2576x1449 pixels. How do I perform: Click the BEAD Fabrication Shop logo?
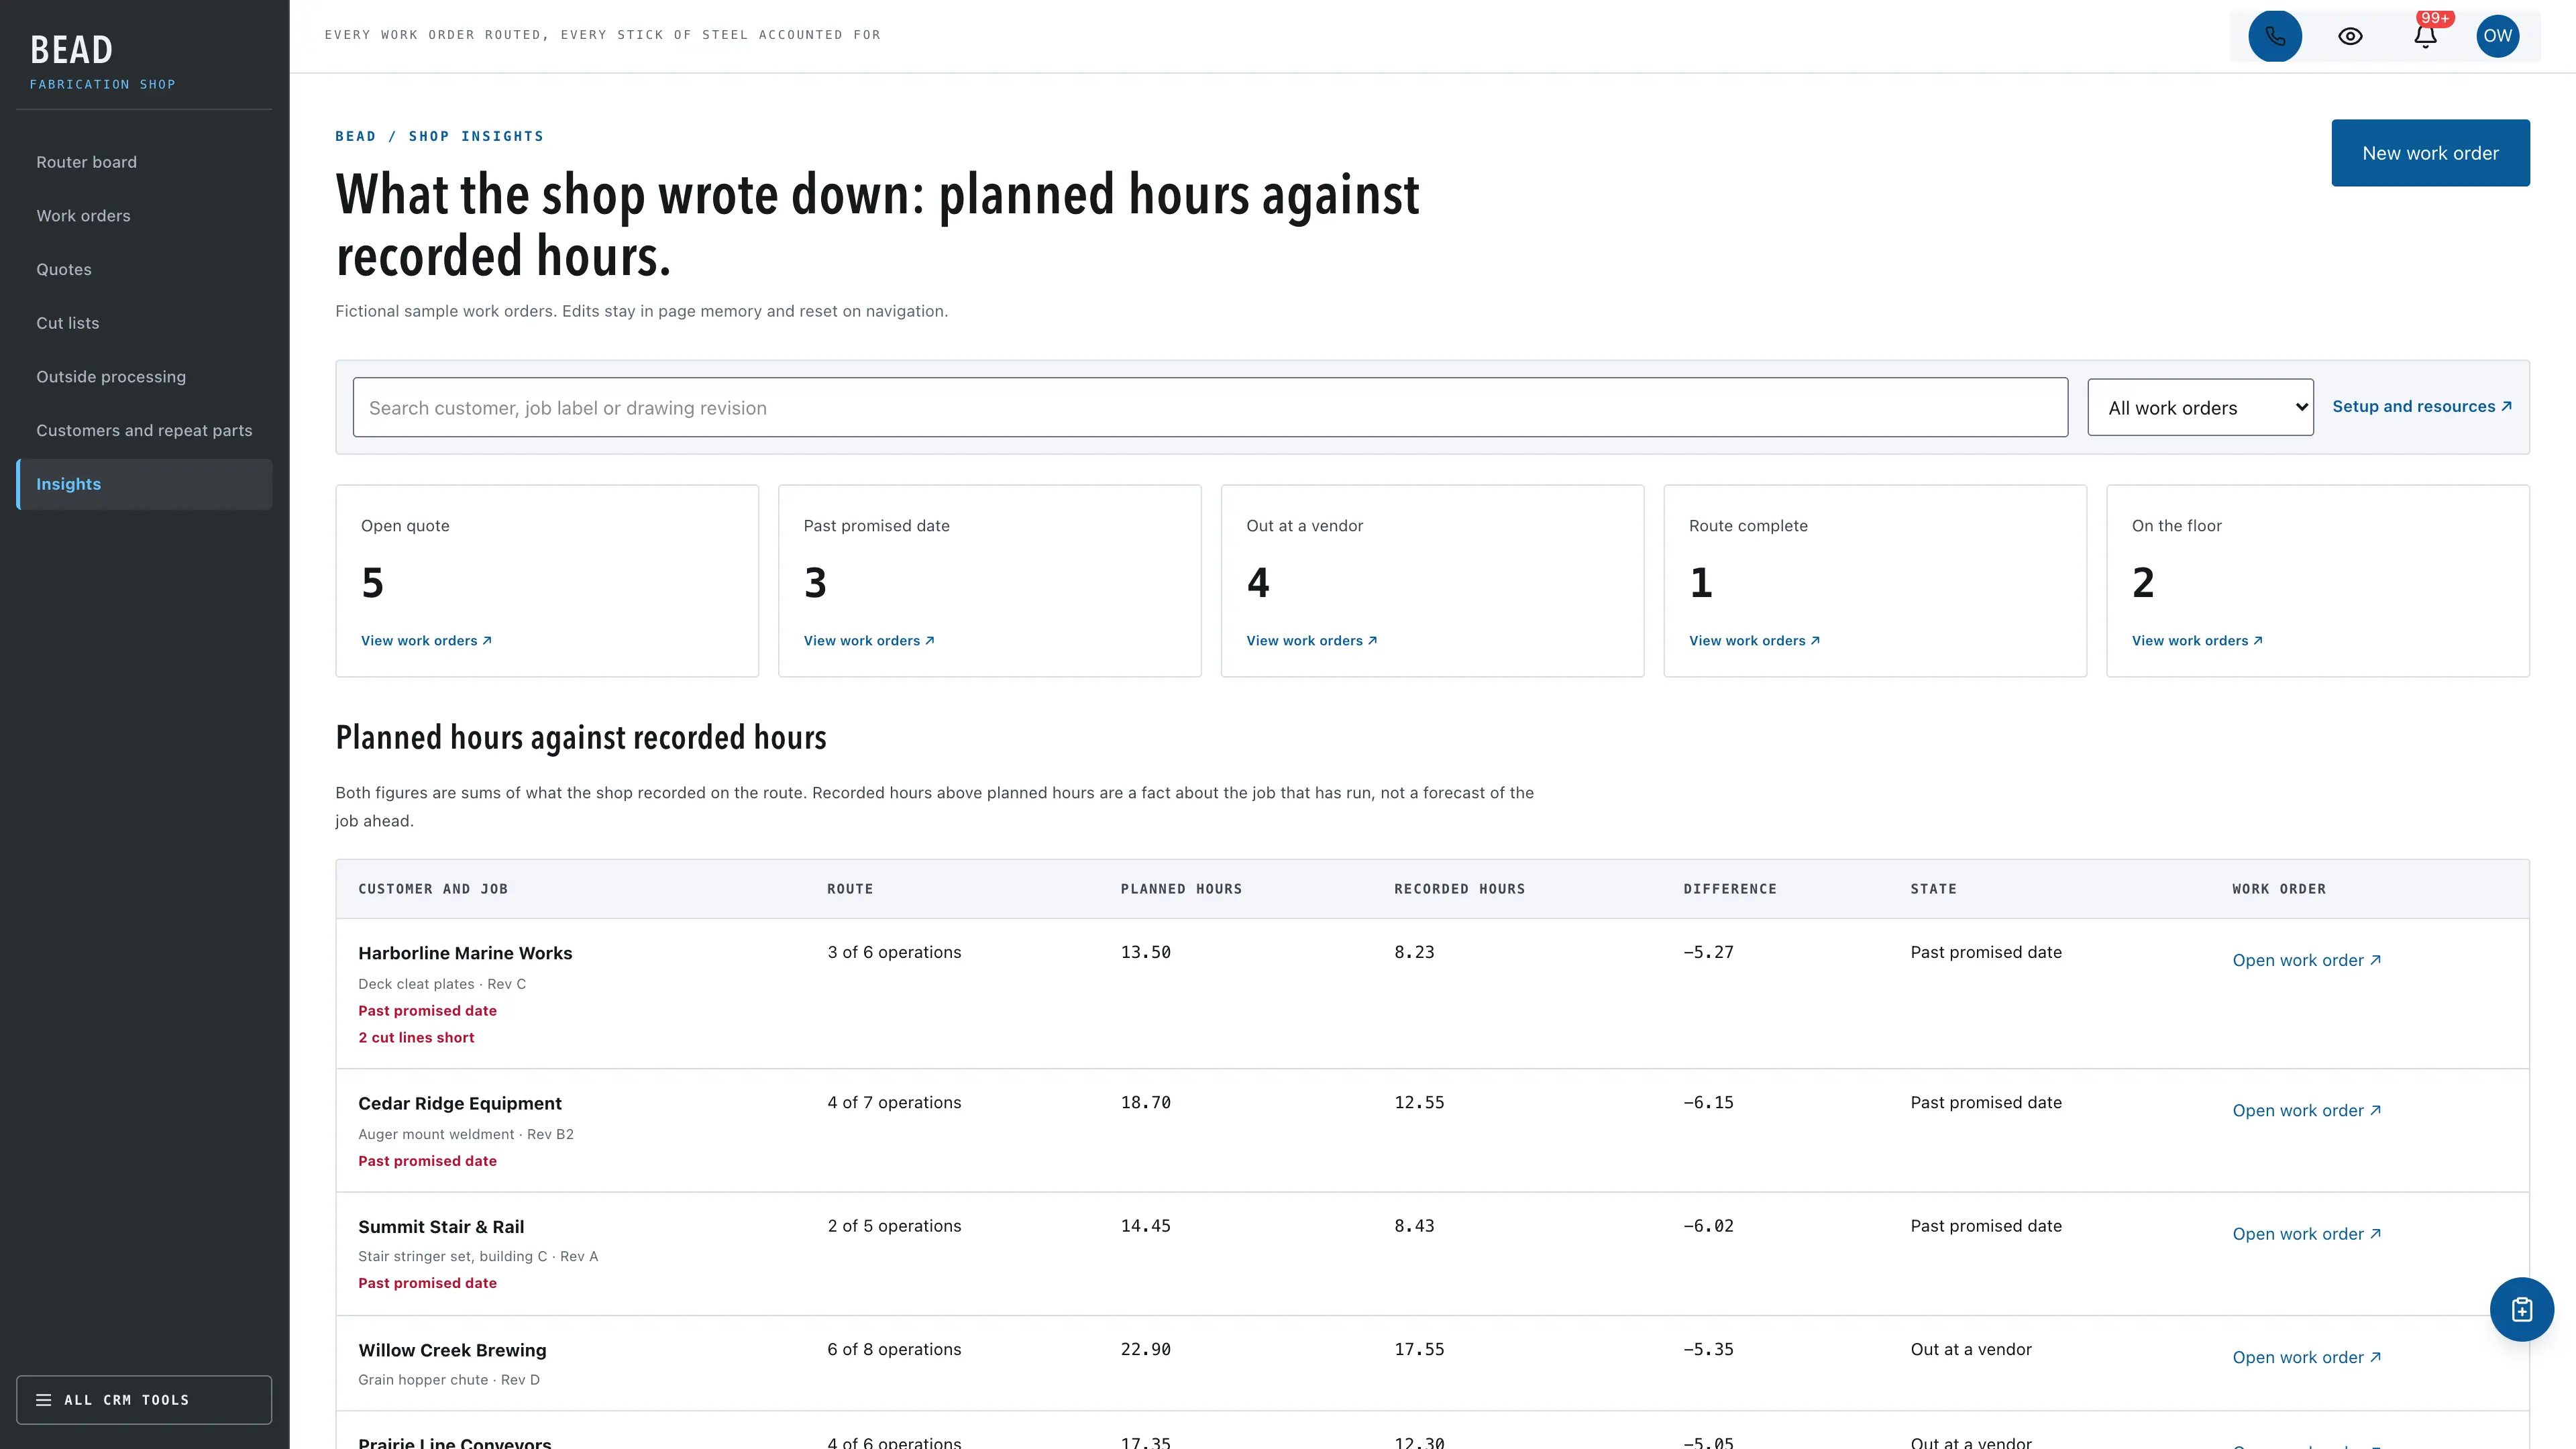point(102,61)
